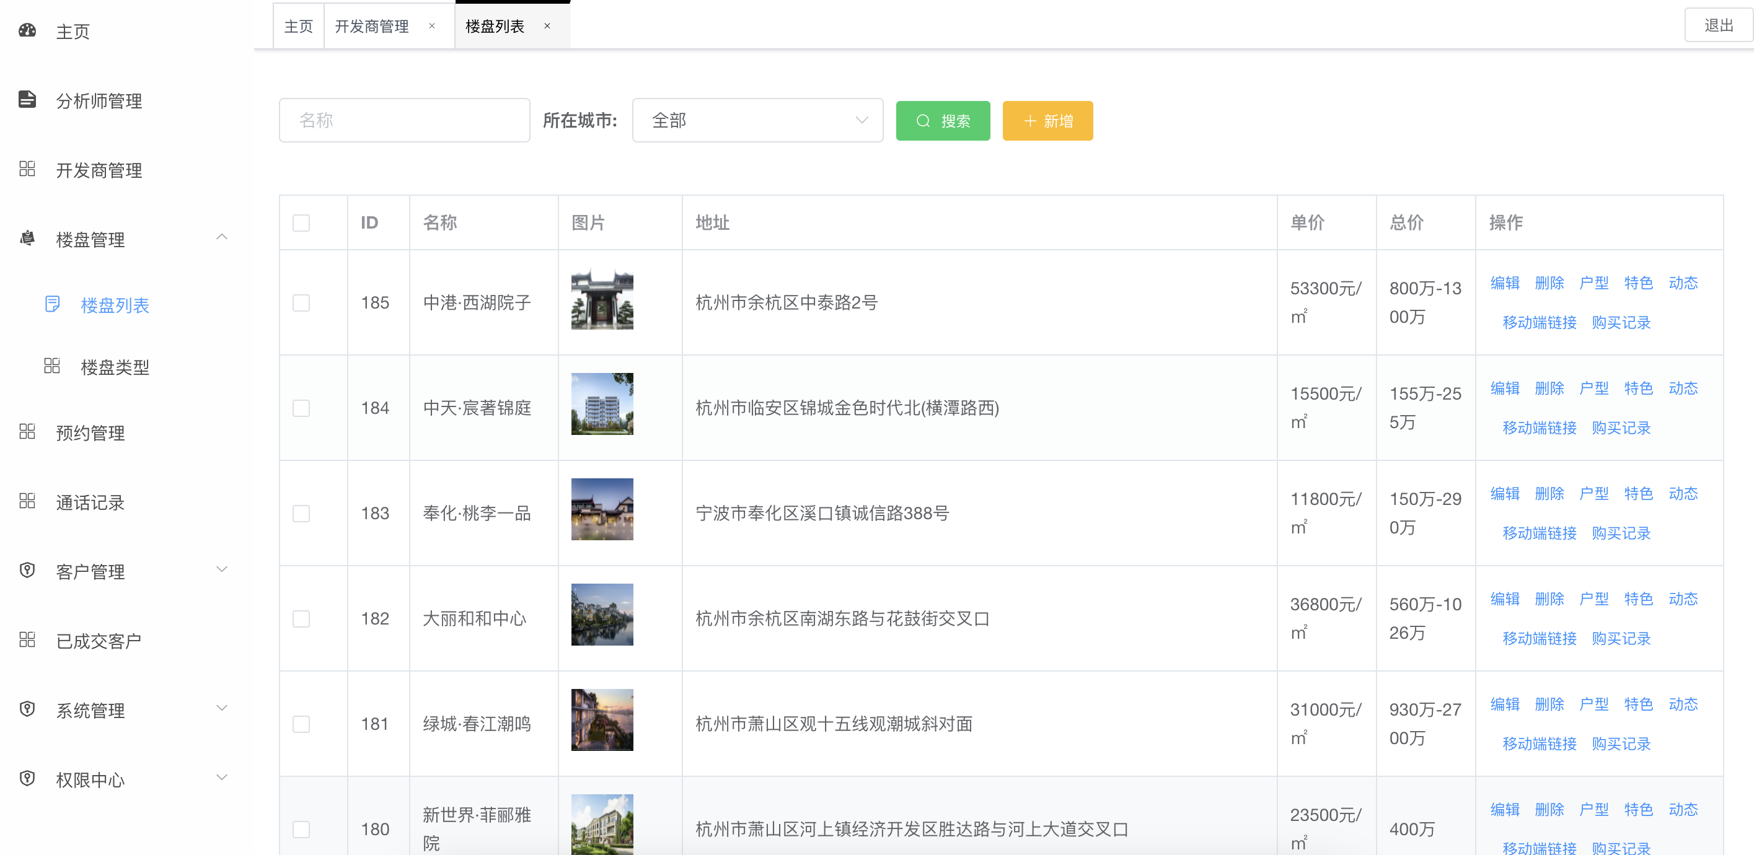1754x855 pixels.
Task: Click the 名称 name input field
Action: [405, 120]
